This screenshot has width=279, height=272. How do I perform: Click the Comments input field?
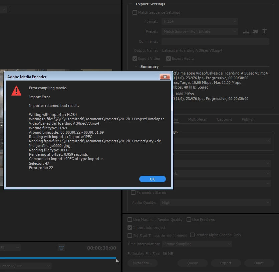coord(215,41)
